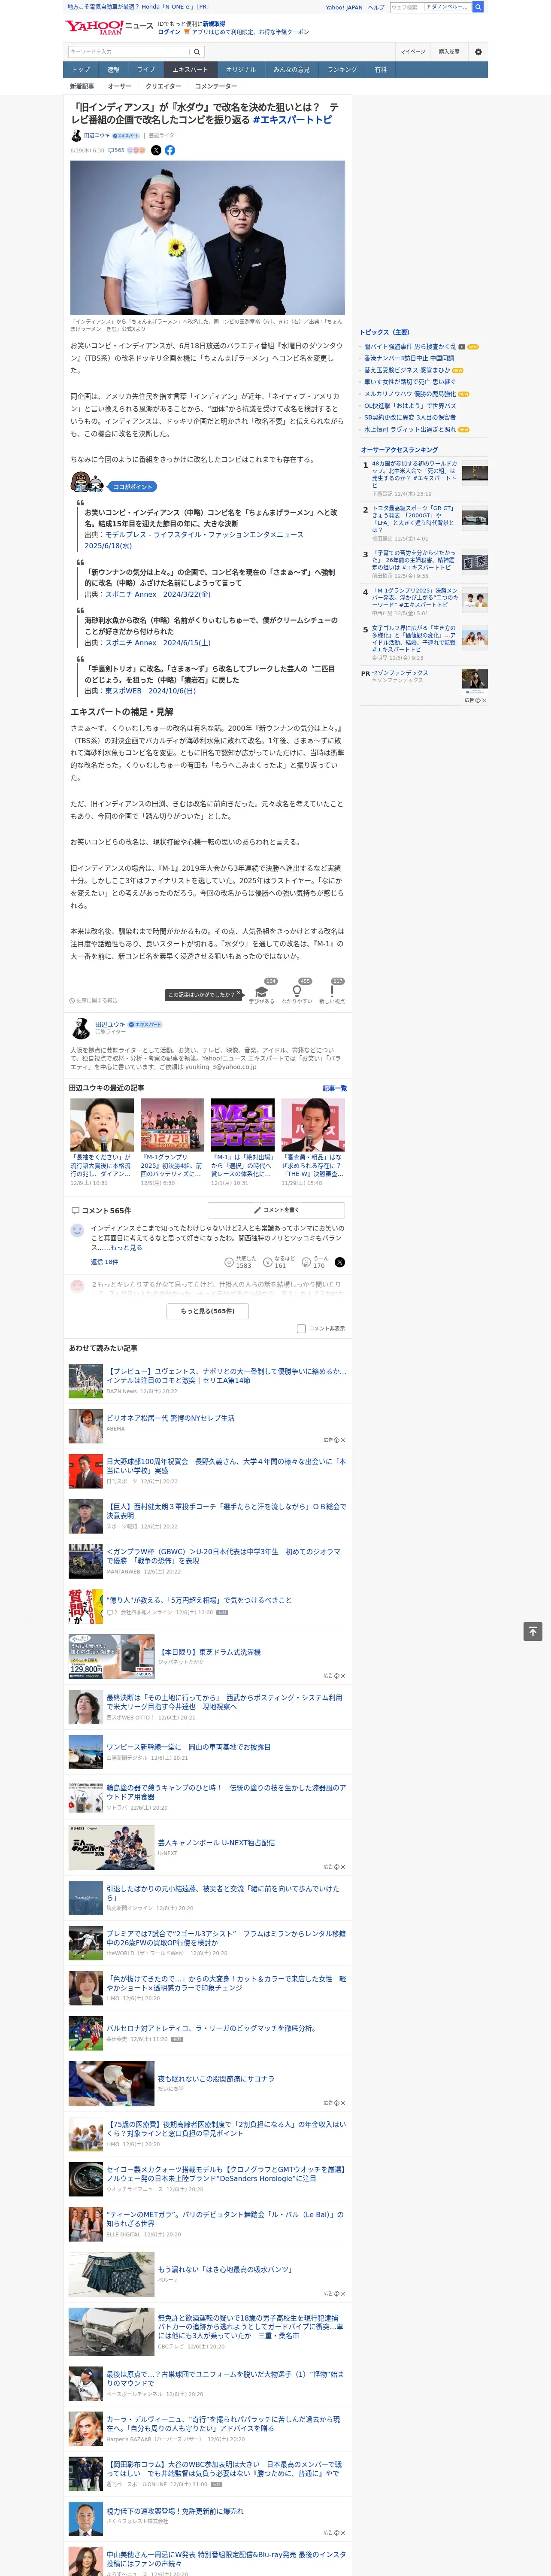Toggle the コメント非表示 checkbox
The width and height of the screenshot is (551, 2576).
[301, 1329]
